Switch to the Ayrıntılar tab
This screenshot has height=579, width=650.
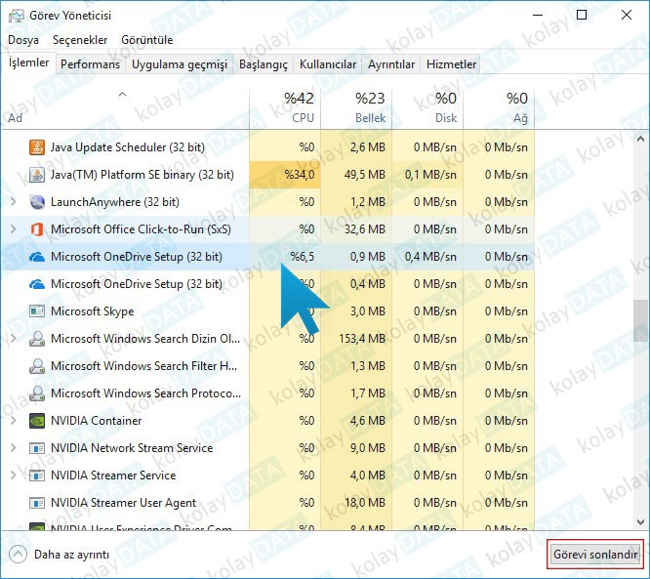tap(391, 64)
